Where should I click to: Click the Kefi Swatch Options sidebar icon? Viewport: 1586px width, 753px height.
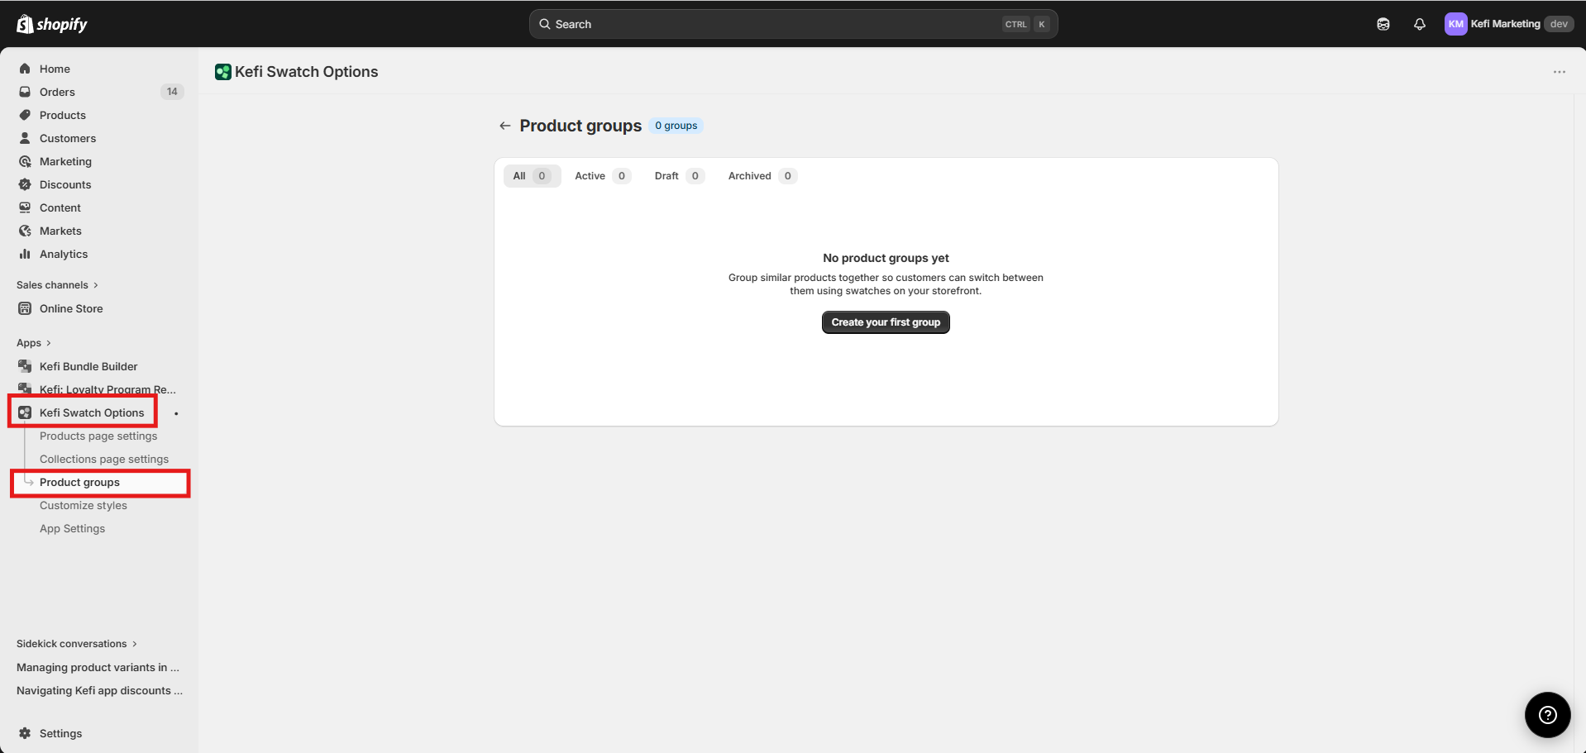coord(25,412)
